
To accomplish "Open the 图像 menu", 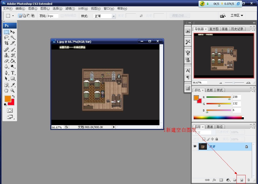I will pyautogui.click(x=33, y=9).
